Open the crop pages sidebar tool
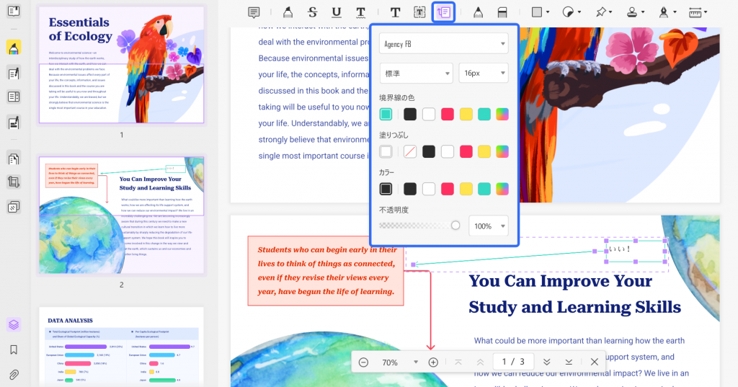738x387 pixels. [x=14, y=182]
